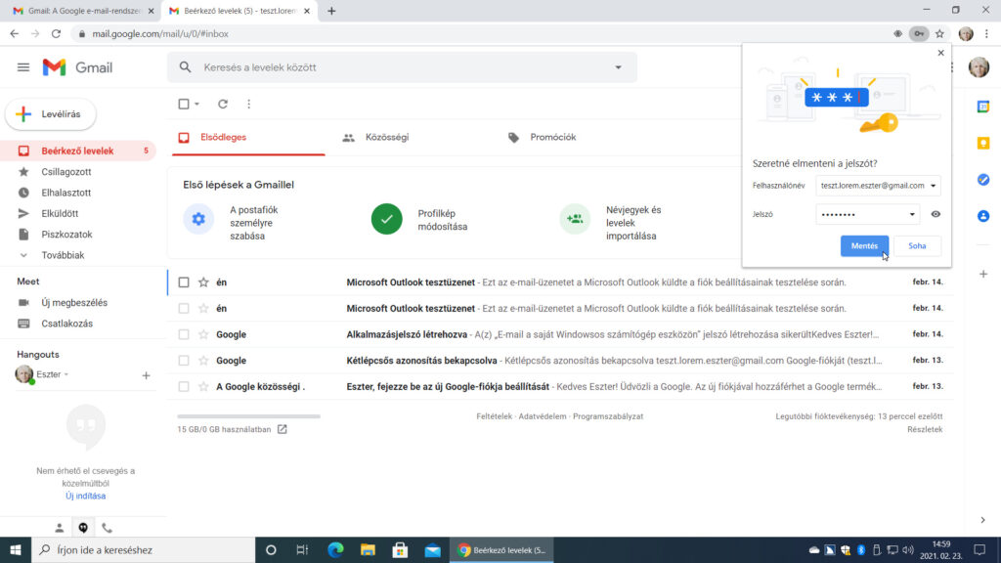Start a new chat via Új indítása link
1001x563 pixels.
[x=86, y=496]
